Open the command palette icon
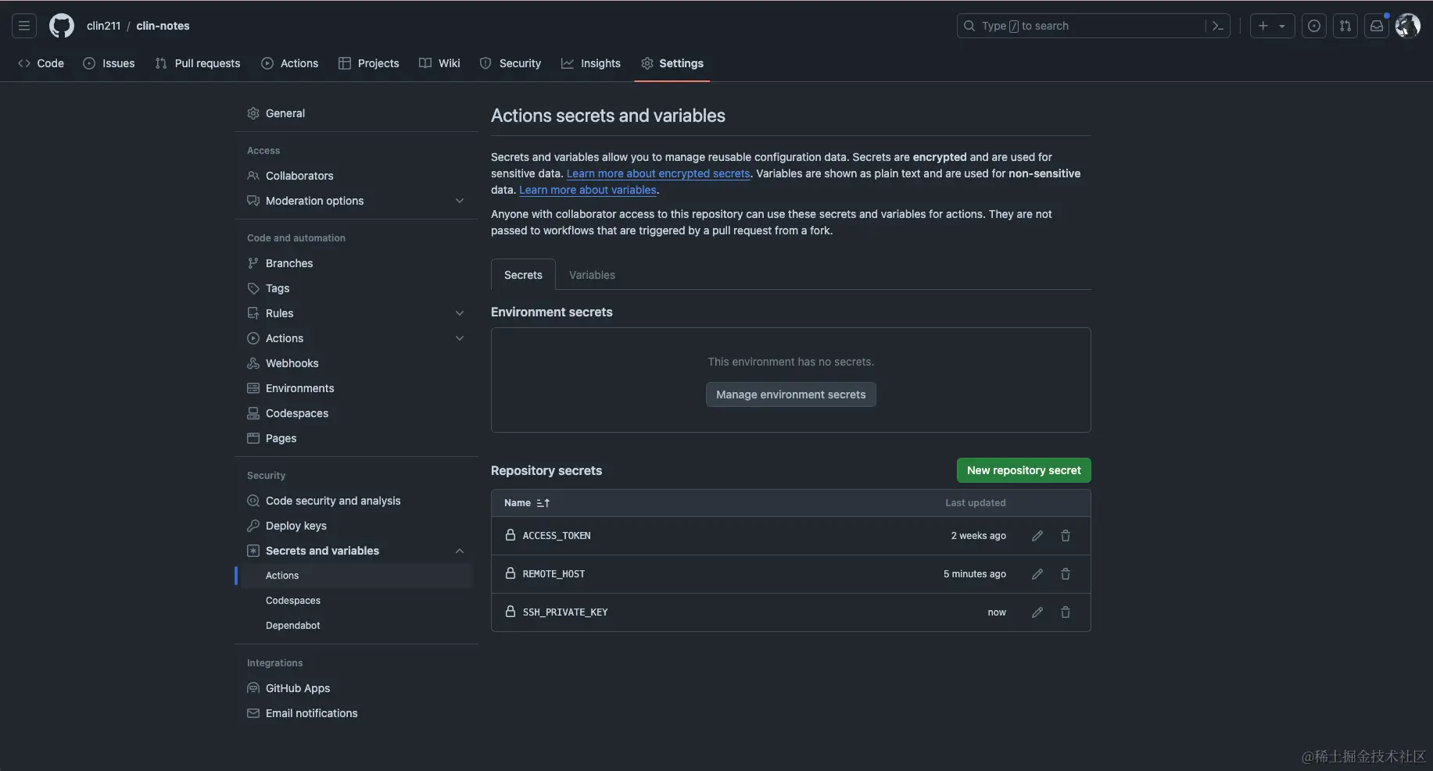This screenshot has width=1433, height=771. pos(1218,26)
